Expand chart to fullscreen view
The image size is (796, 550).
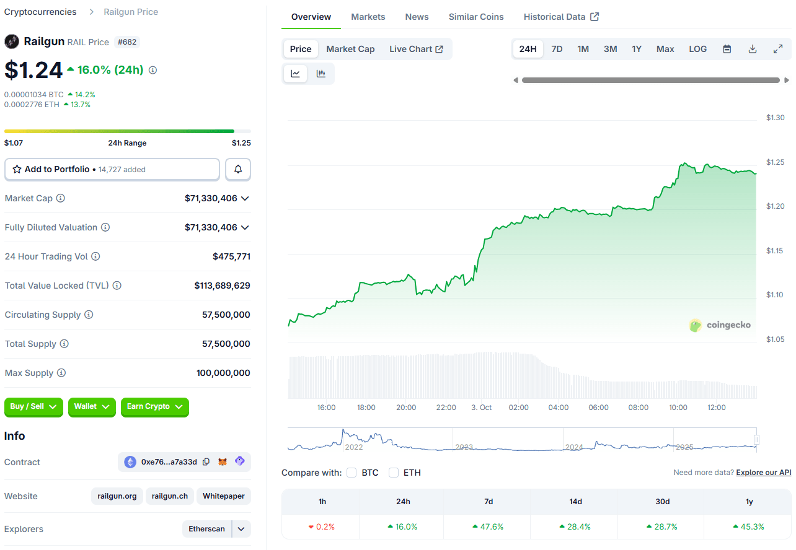tap(778, 49)
